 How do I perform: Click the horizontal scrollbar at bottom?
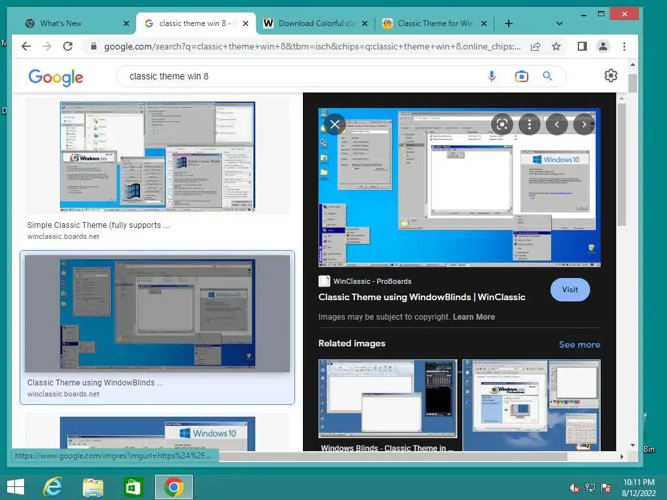[x=393, y=456]
